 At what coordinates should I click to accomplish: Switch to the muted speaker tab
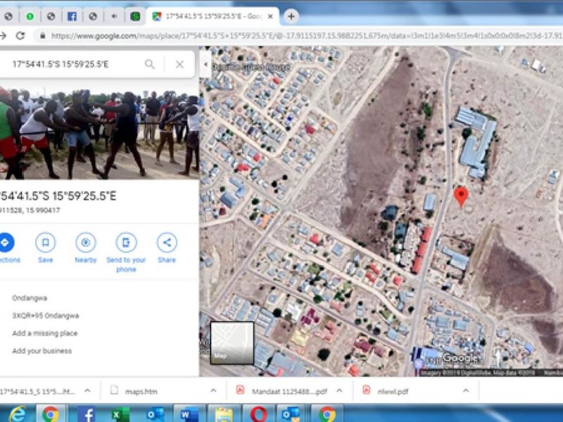[114, 16]
